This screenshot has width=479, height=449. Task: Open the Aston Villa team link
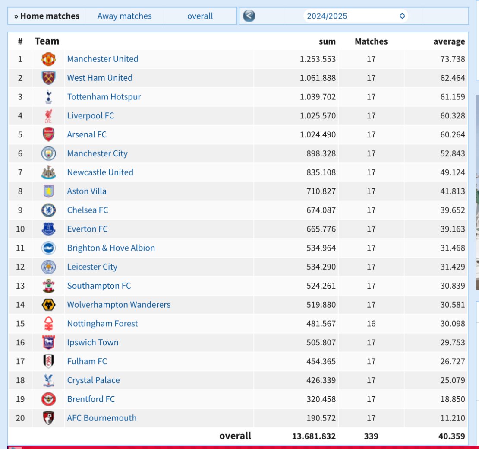[x=87, y=191]
